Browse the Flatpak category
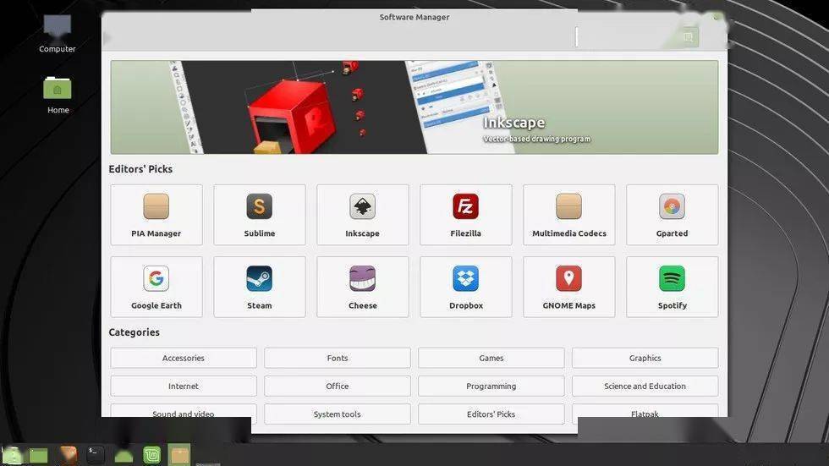Image resolution: width=829 pixels, height=466 pixels. pyautogui.click(x=645, y=411)
